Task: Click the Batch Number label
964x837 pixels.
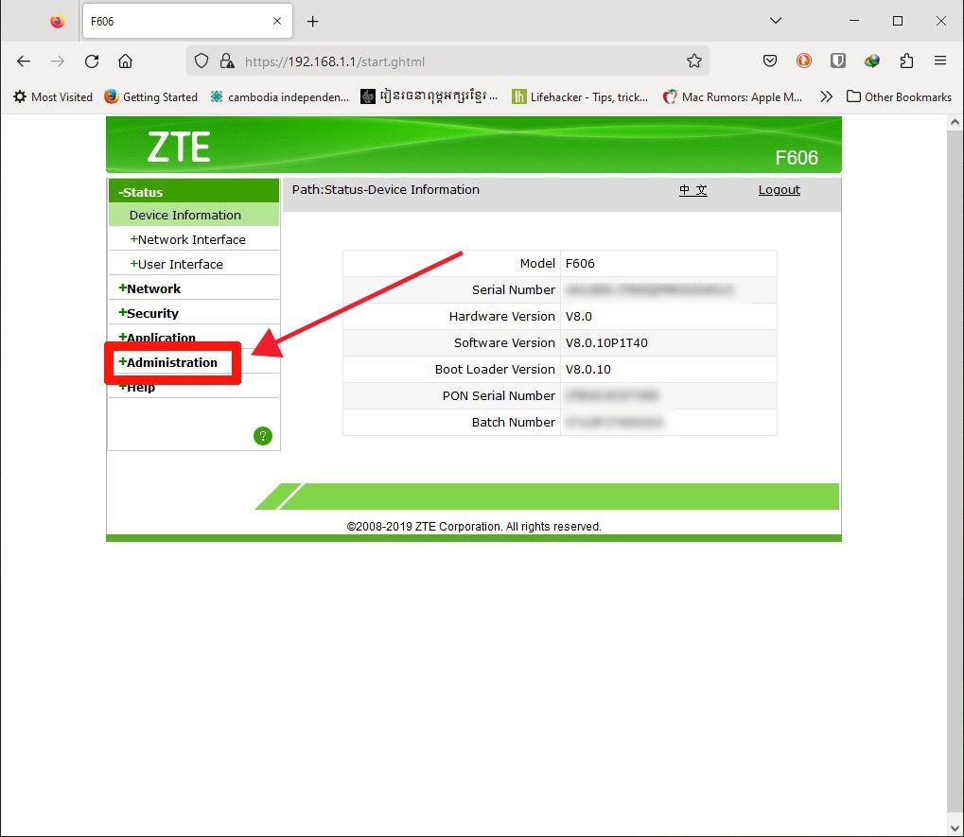Action: (x=514, y=422)
